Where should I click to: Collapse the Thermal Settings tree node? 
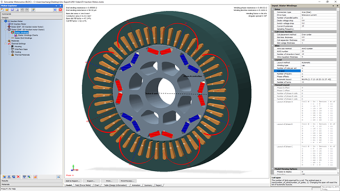6,44
